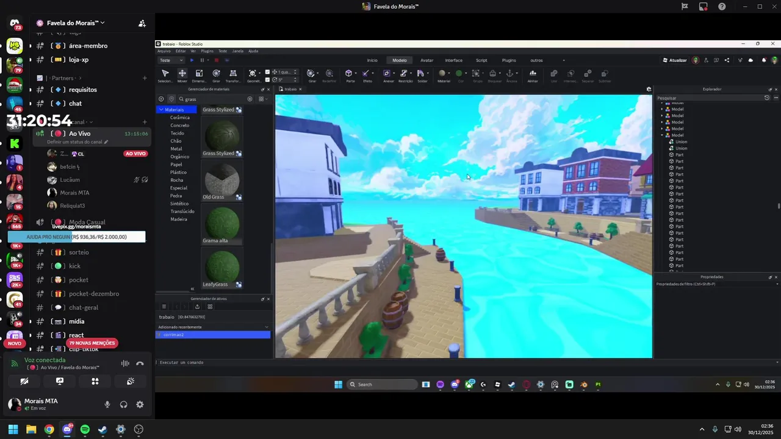Click the Alinhar align tool

pyautogui.click(x=533, y=76)
